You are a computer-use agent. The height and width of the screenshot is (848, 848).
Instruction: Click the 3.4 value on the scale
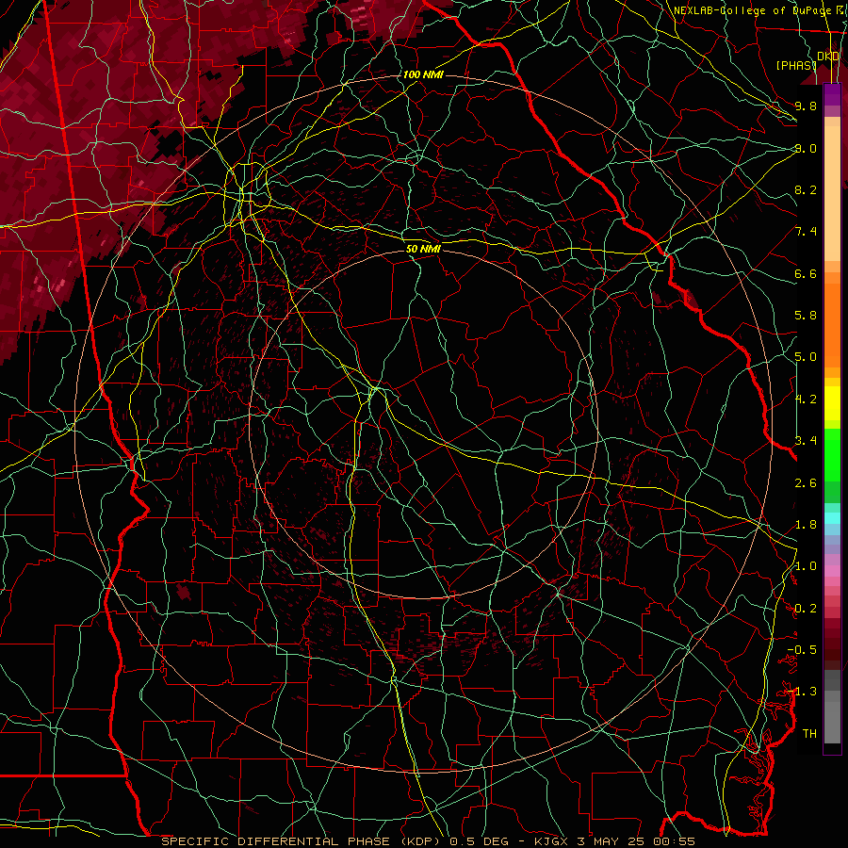point(806,441)
